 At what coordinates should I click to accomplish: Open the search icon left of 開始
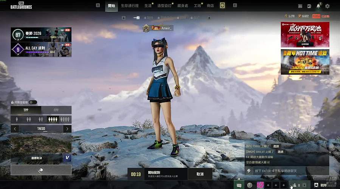(98, 5)
